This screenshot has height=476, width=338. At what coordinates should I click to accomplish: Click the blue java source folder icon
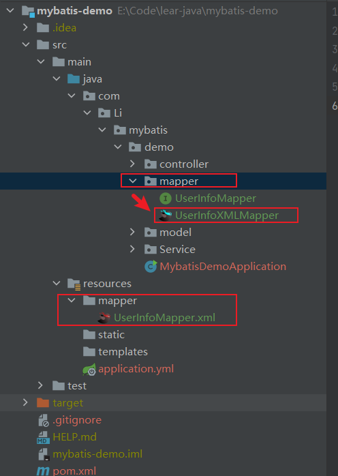click(74, 79)
